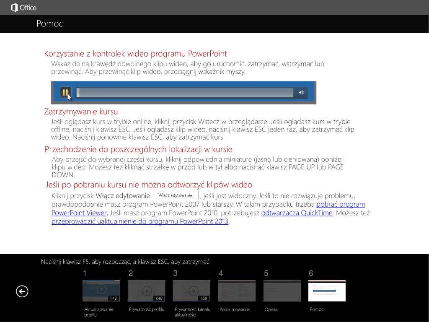Click the Pomoc page title
429x322 pixels.
point(49,23)
